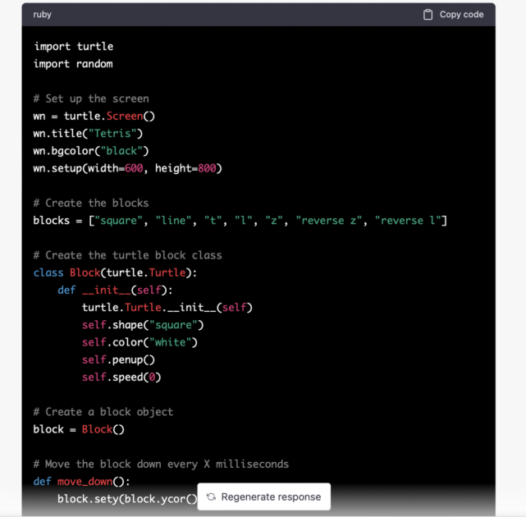Click the '# Set up the screen' comment
The width and height of the screenshot is (526, 517).
pos(91,98)
